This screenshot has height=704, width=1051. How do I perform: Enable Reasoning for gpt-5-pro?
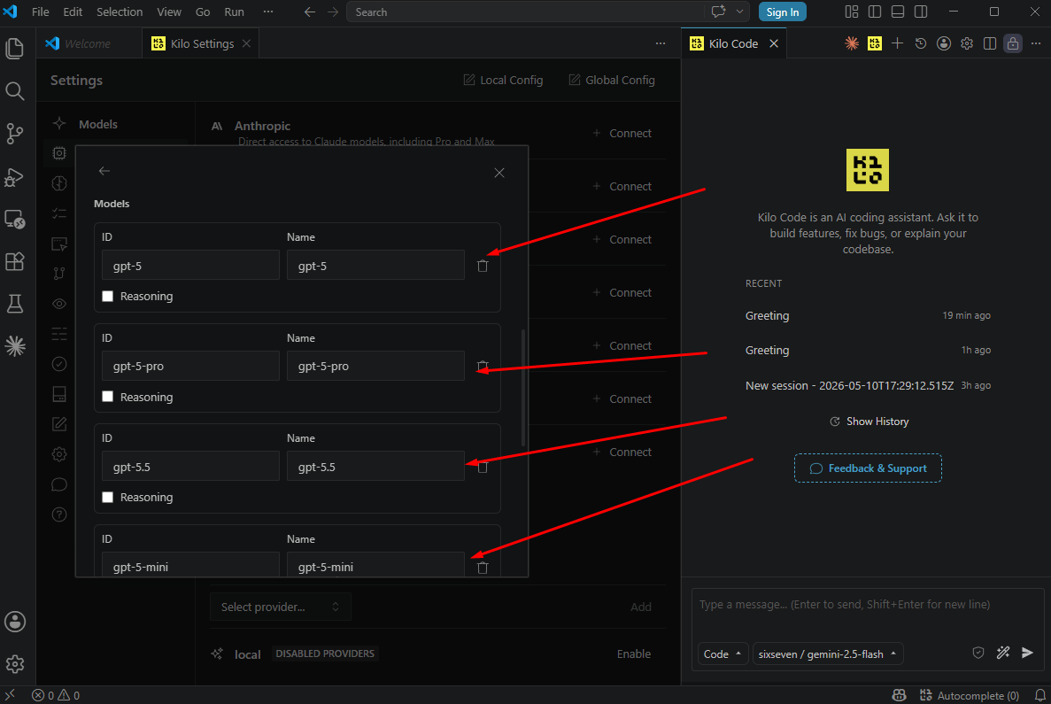pyautogui.click(x=107, y=397)
